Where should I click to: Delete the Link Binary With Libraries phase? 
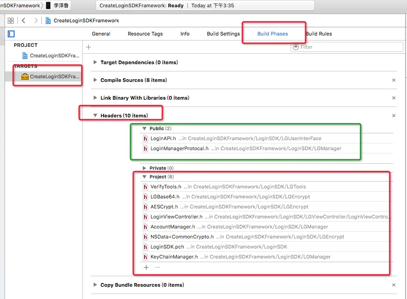coord(394,98)
